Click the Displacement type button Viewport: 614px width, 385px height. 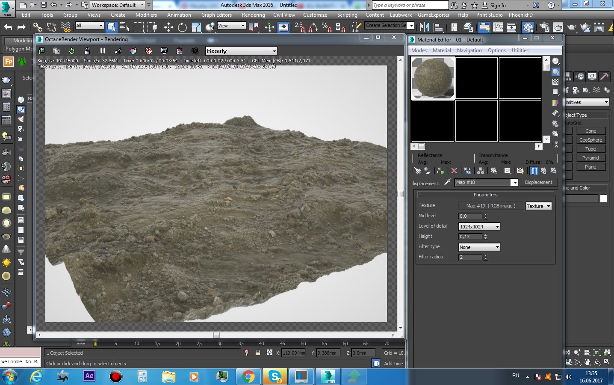pos(538,182)
